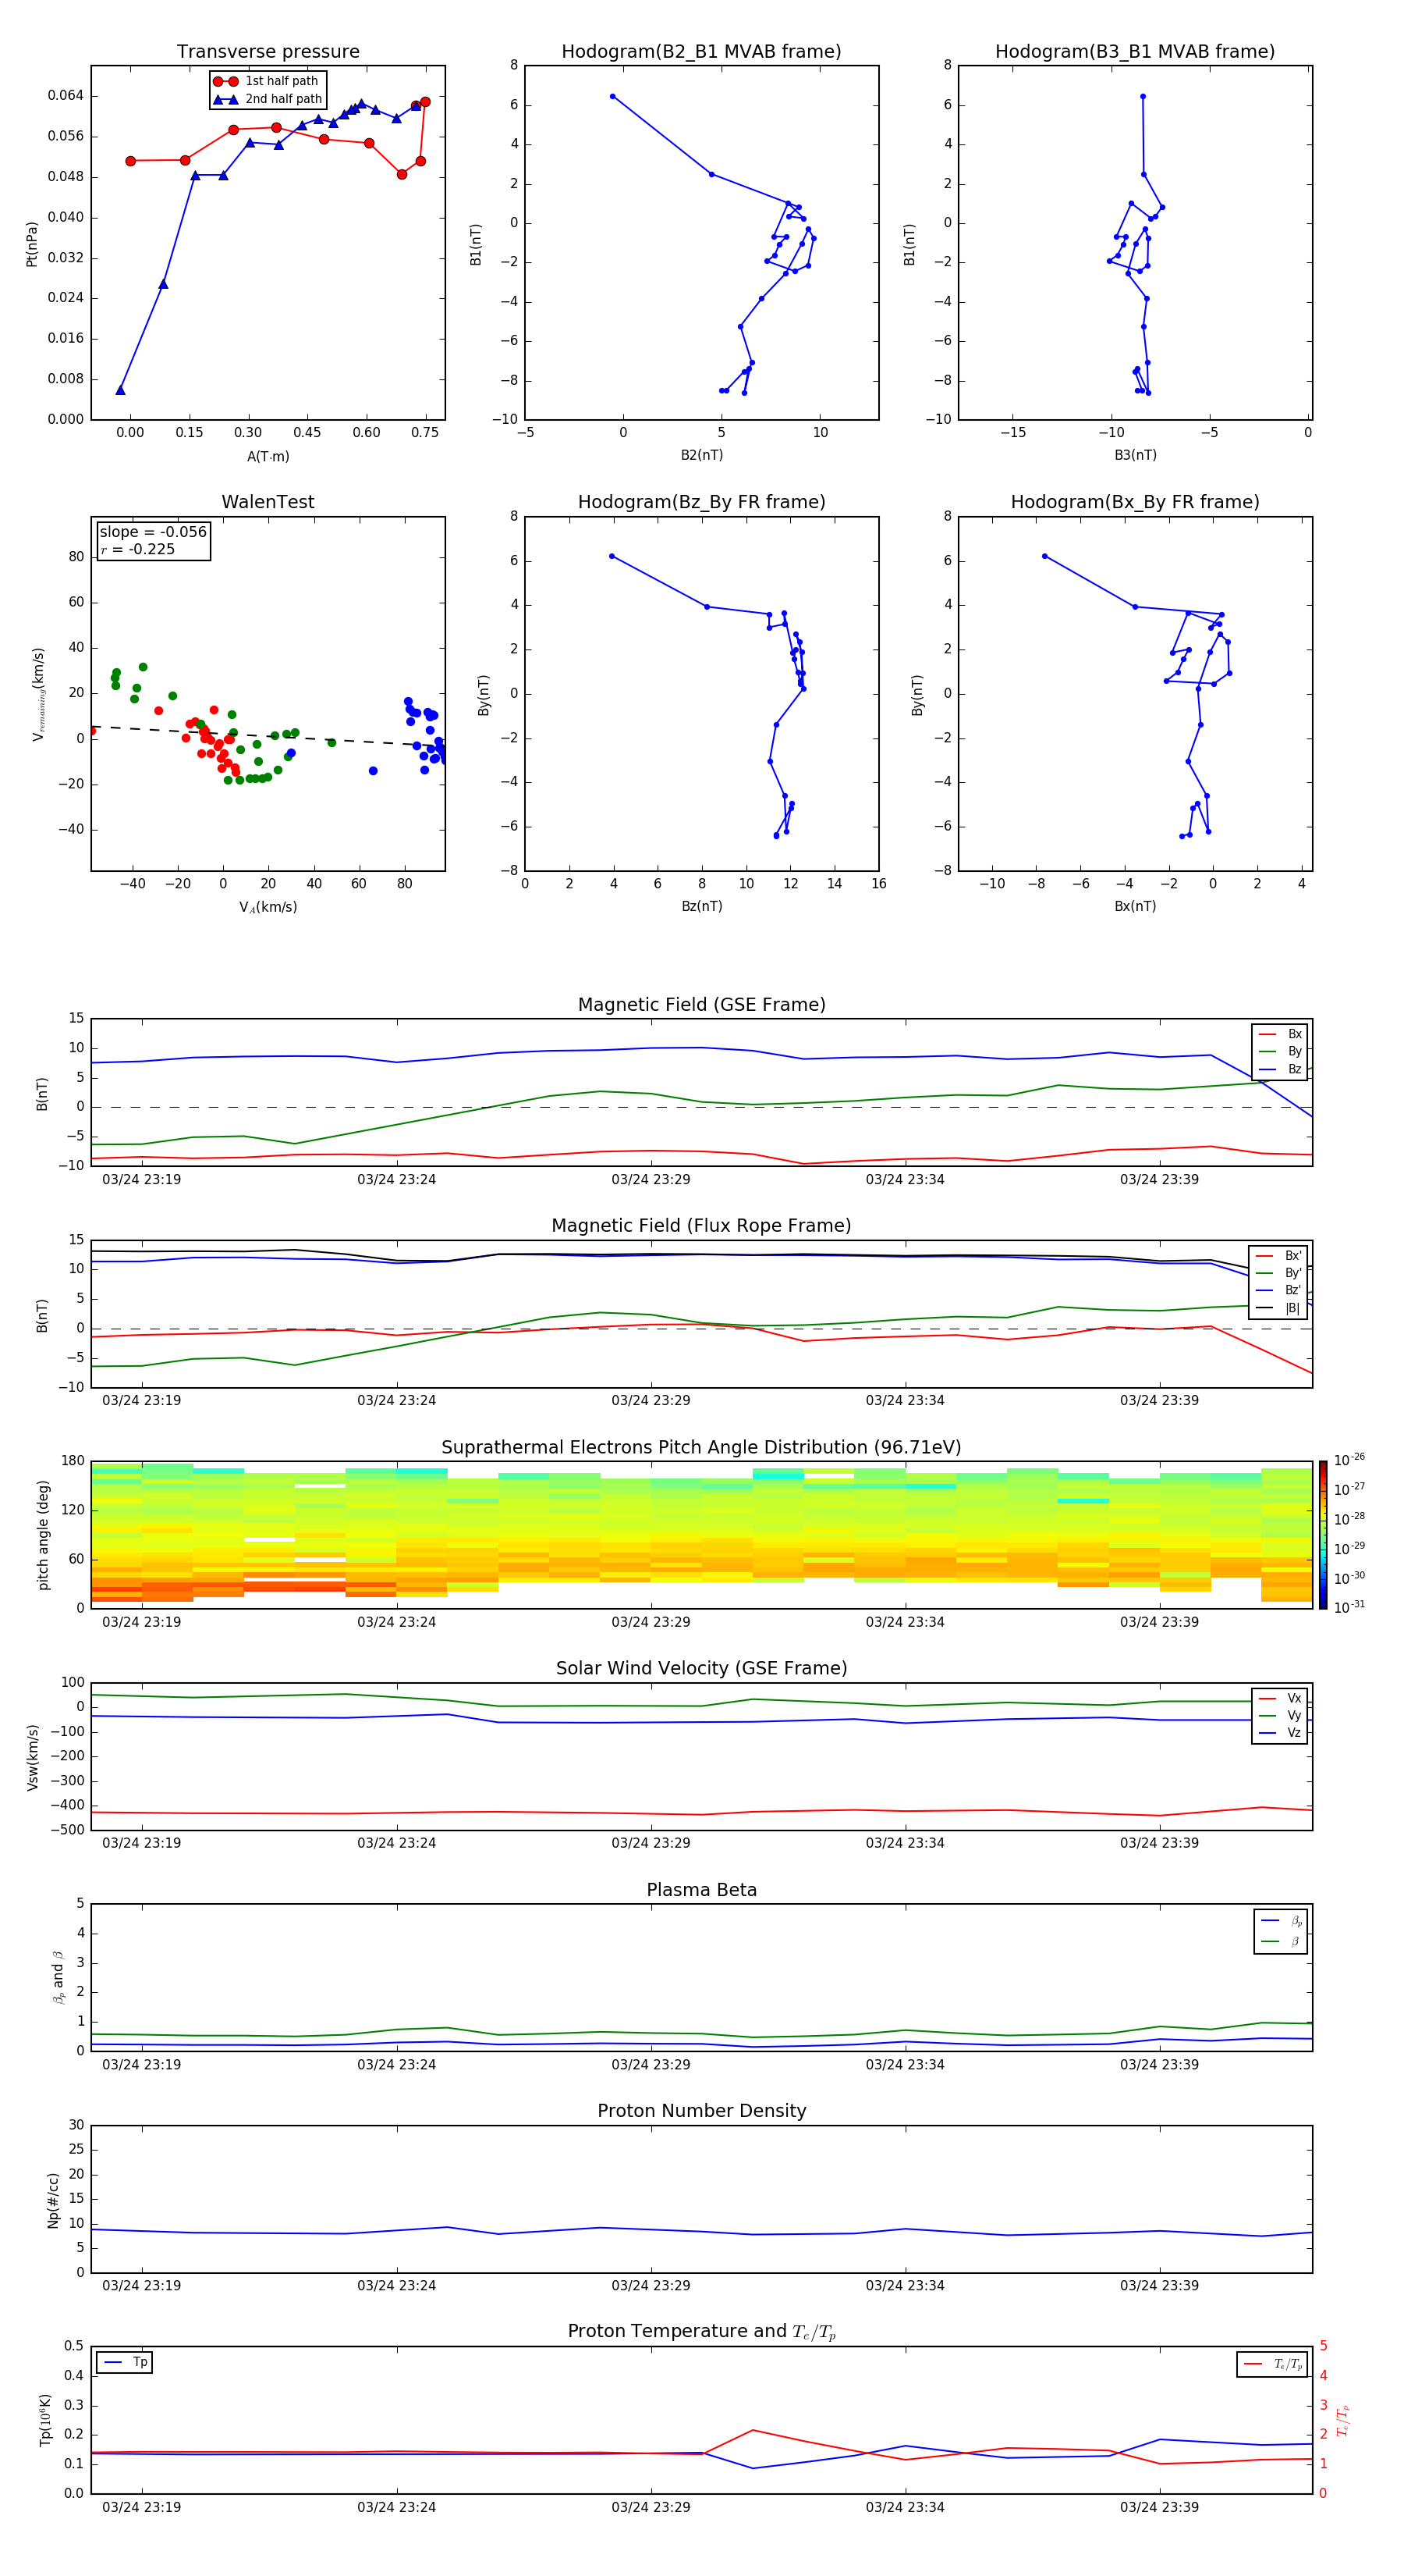Click the "Plasma Beta" plot title
This screenshot has width=1404, height=2576.
coord(701,1890)
